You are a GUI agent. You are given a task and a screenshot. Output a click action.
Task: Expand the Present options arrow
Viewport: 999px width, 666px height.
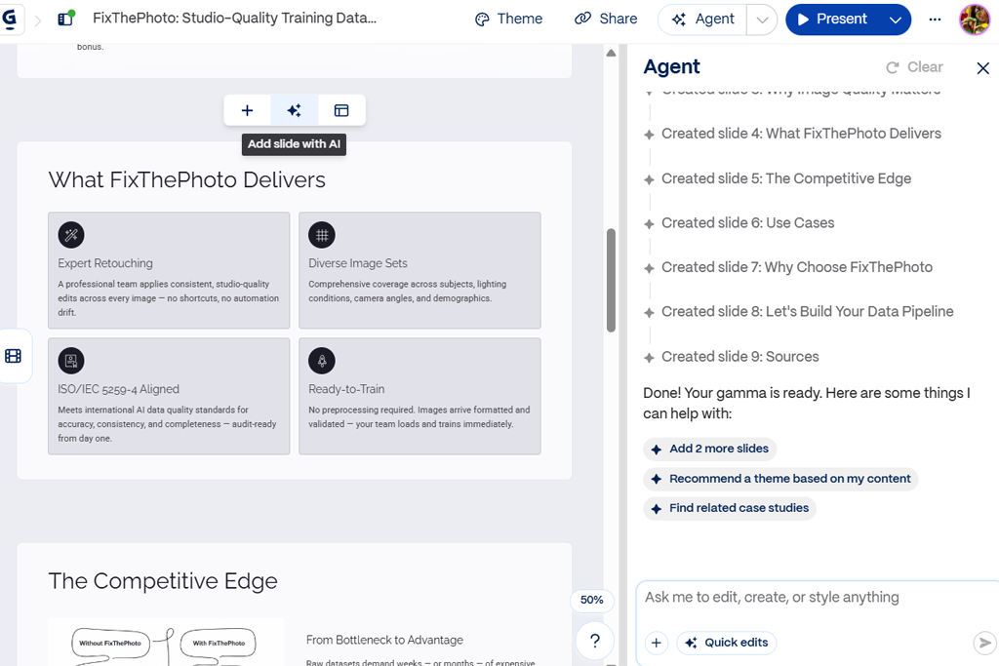click(896, 20)
